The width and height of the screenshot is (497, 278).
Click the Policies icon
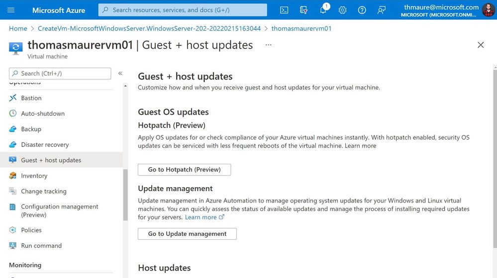[12, 230]
